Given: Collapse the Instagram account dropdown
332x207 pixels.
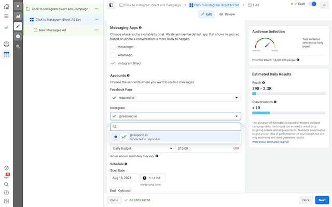Looking at the screenshot, I should (x=175, y=116).
